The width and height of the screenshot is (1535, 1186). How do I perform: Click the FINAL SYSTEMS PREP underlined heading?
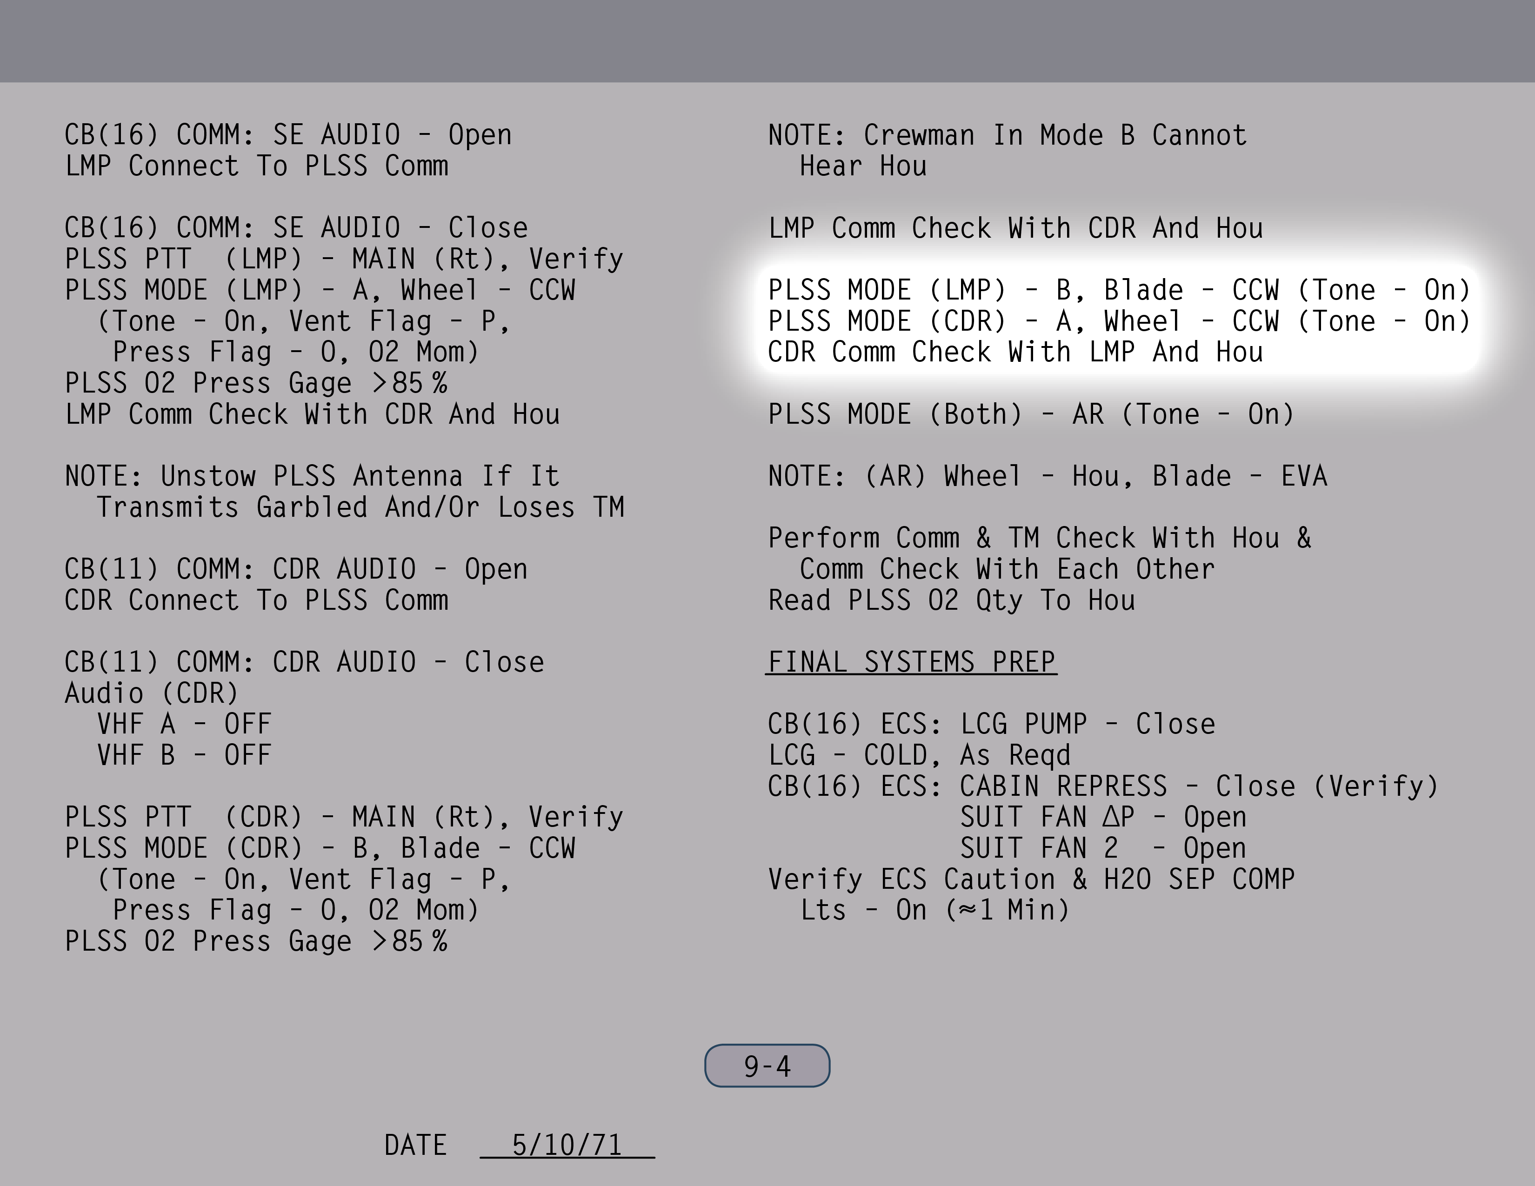pos(911,662)
